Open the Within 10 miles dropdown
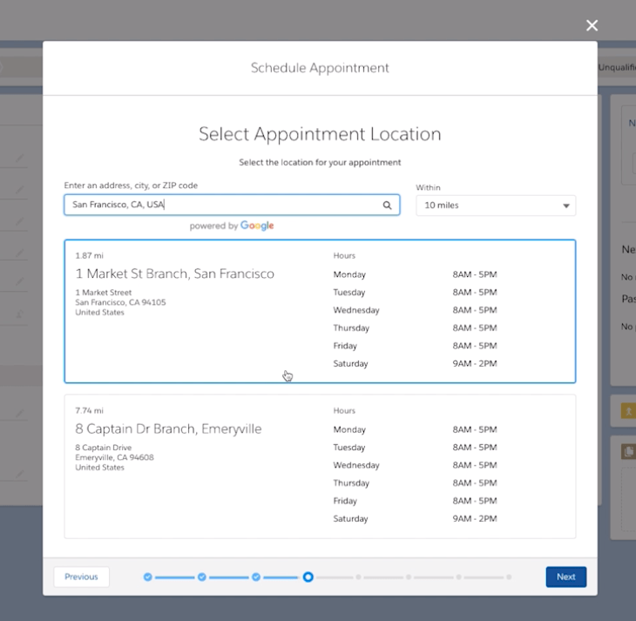The image size is (636, 621). point(495,206)
